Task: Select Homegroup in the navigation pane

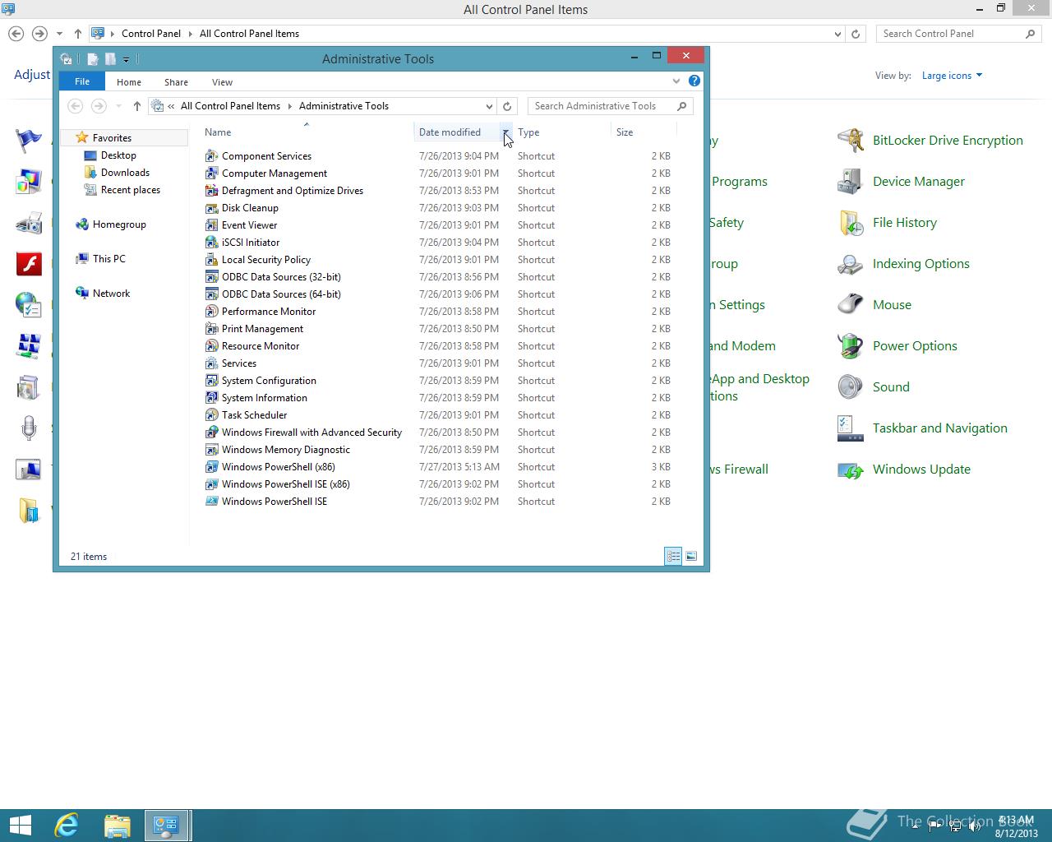Action: (x=119, y=224)
